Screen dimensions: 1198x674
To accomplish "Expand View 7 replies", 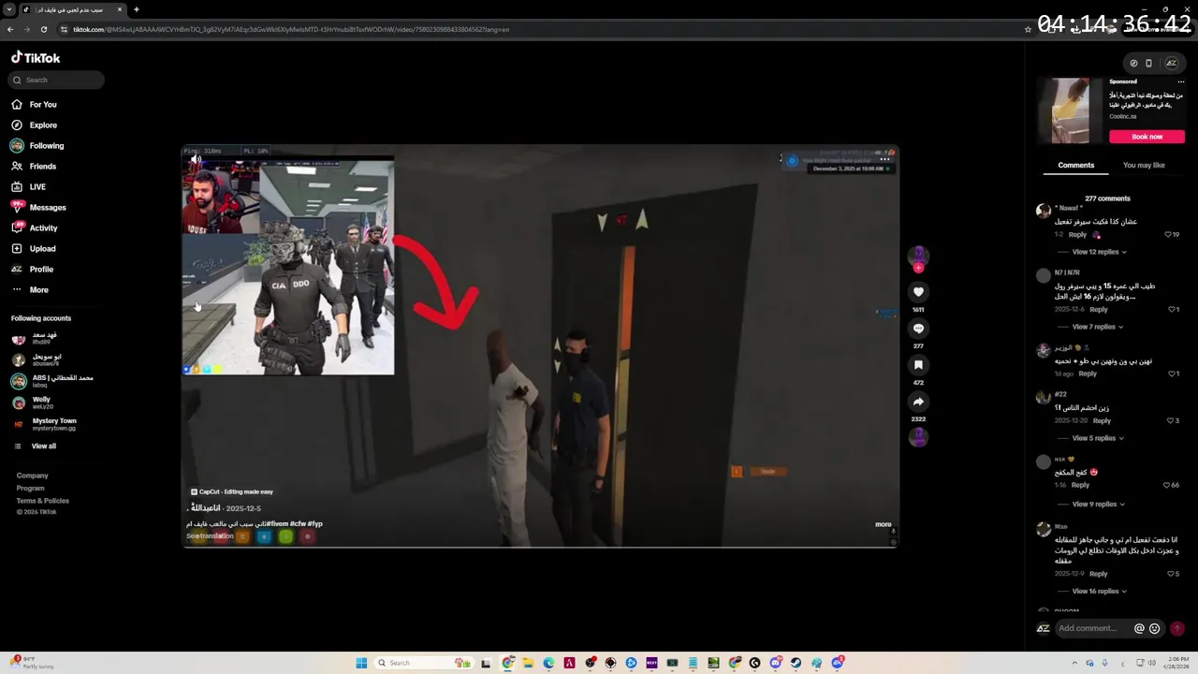I will pos(1097,327).
